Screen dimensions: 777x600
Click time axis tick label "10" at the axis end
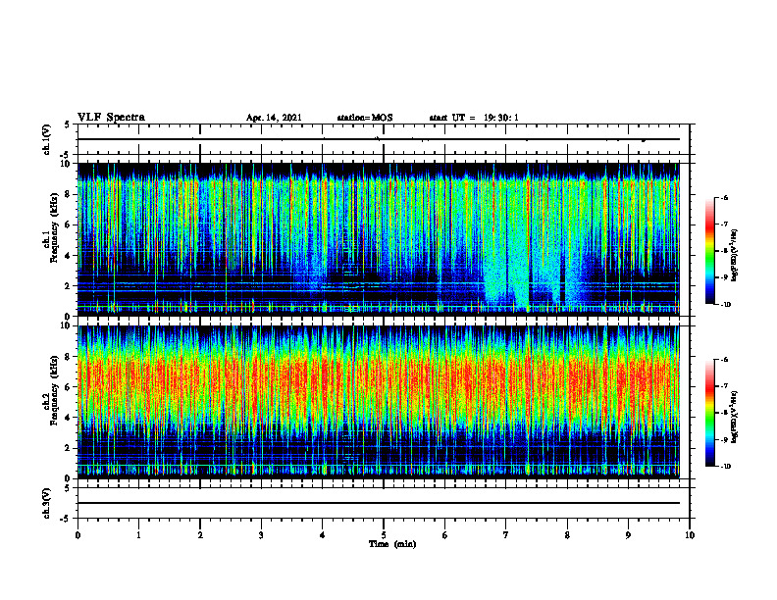[690, 535]
